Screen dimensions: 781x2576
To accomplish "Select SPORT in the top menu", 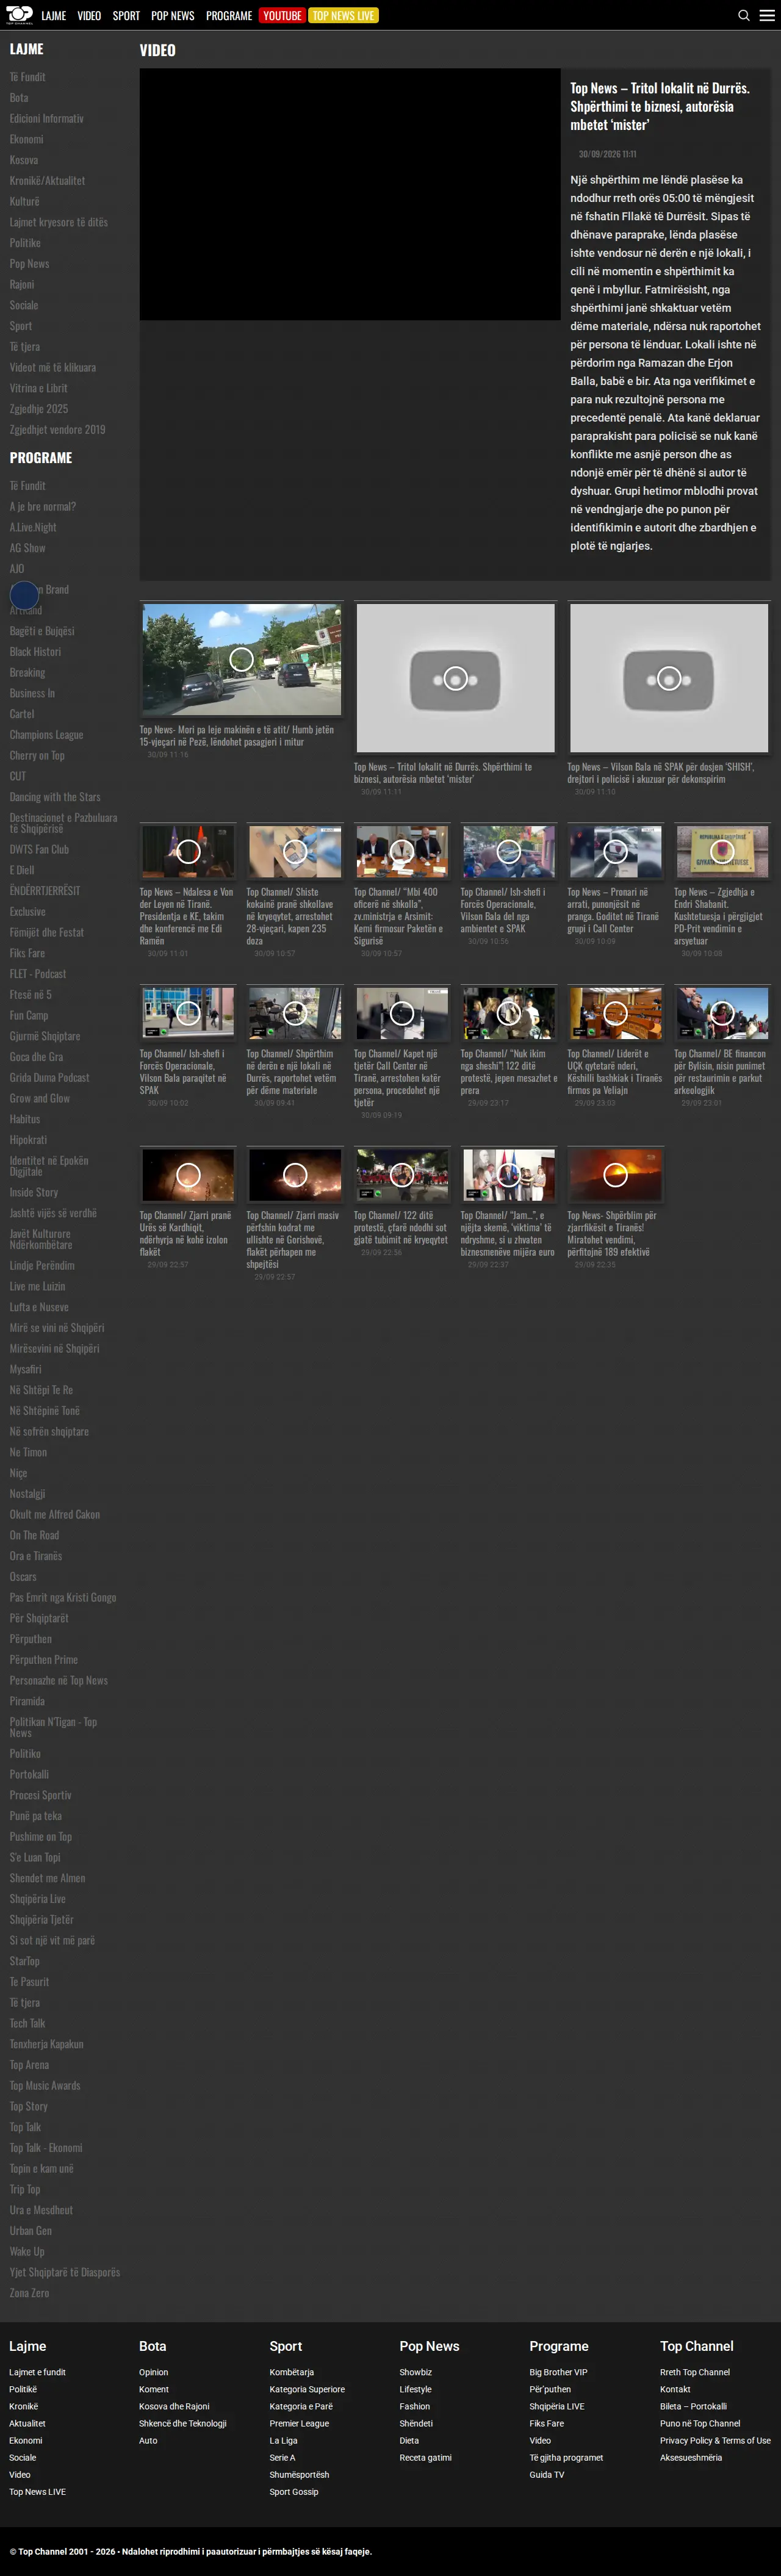I will (x=126, y=15).
